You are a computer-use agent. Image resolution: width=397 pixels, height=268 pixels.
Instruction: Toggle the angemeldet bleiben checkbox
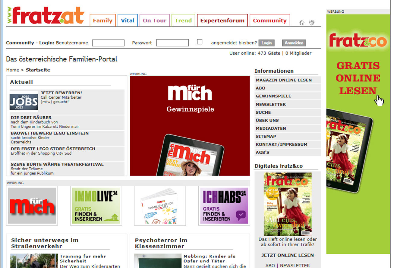200,42
